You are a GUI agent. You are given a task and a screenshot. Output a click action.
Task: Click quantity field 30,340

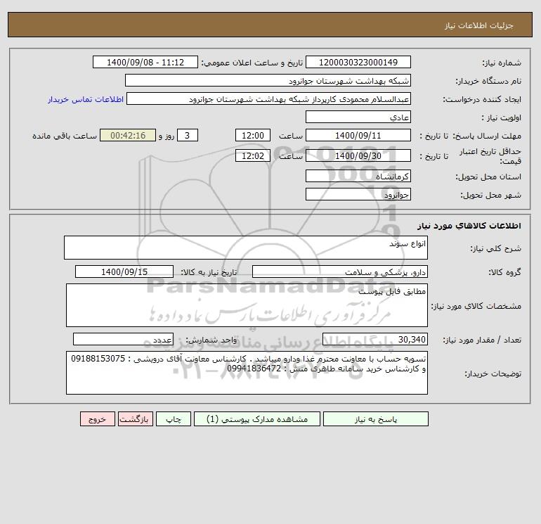tap(375, 339)
